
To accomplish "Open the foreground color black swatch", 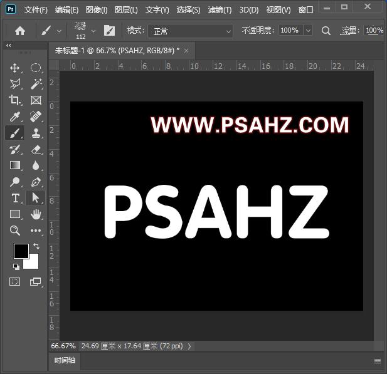I will 21,251.
